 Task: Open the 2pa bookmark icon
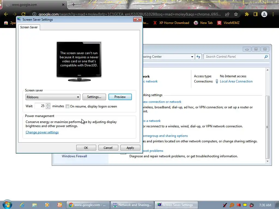(6, 23)
